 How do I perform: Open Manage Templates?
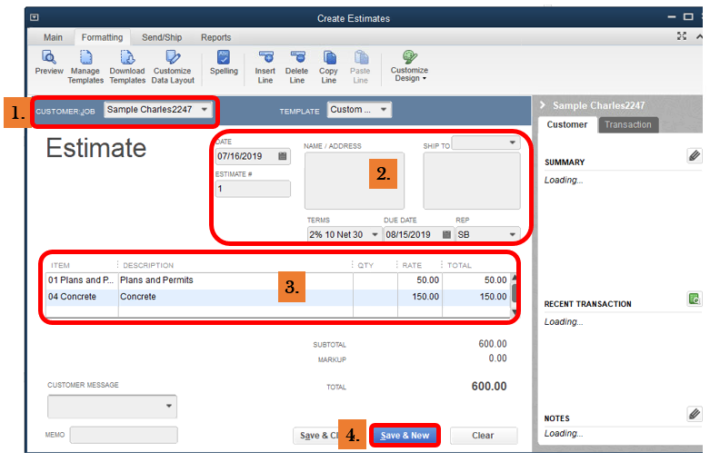85,67
